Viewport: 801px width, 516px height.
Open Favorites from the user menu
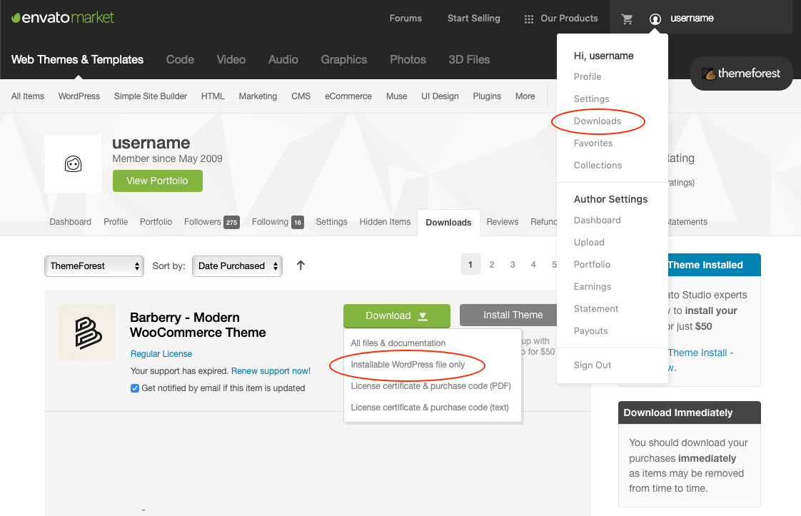click(593, 143)
